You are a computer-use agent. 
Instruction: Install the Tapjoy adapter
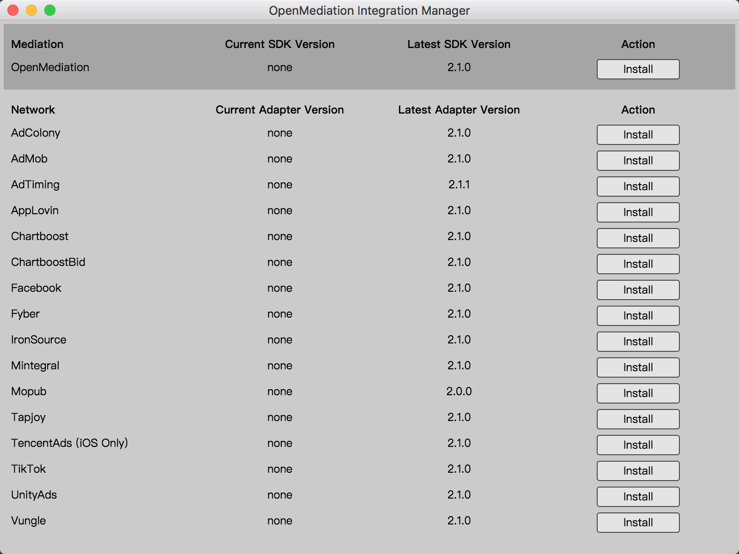pyautogui.click(x=638, y=419)
